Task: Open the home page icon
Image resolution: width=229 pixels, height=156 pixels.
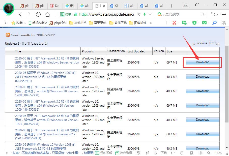Action: point(47,14)
